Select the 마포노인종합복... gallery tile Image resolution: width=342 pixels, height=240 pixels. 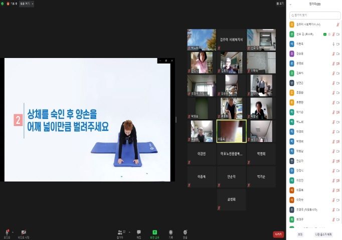(231, 153)
